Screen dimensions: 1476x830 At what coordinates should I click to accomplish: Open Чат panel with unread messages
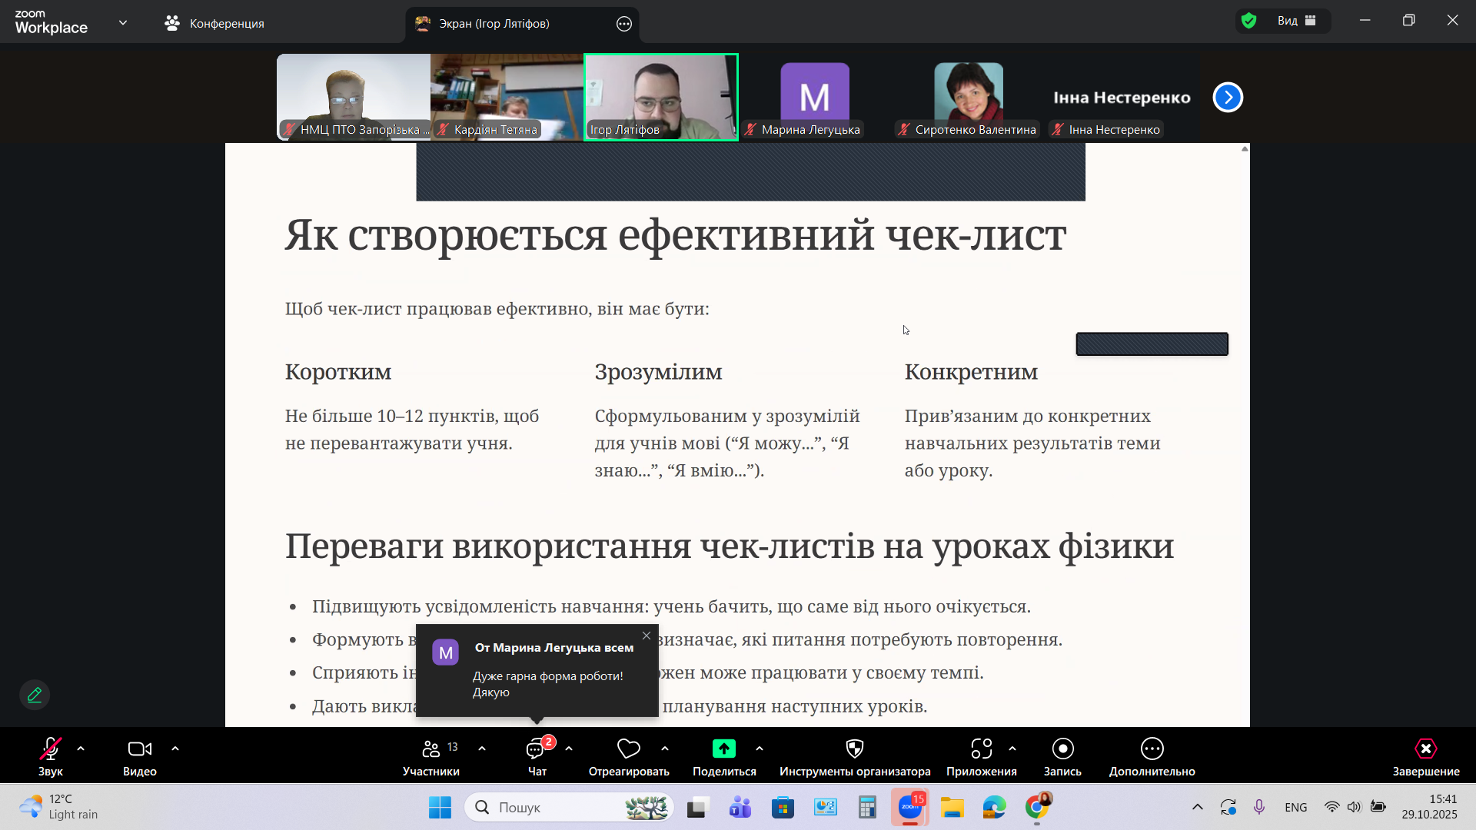537,749
